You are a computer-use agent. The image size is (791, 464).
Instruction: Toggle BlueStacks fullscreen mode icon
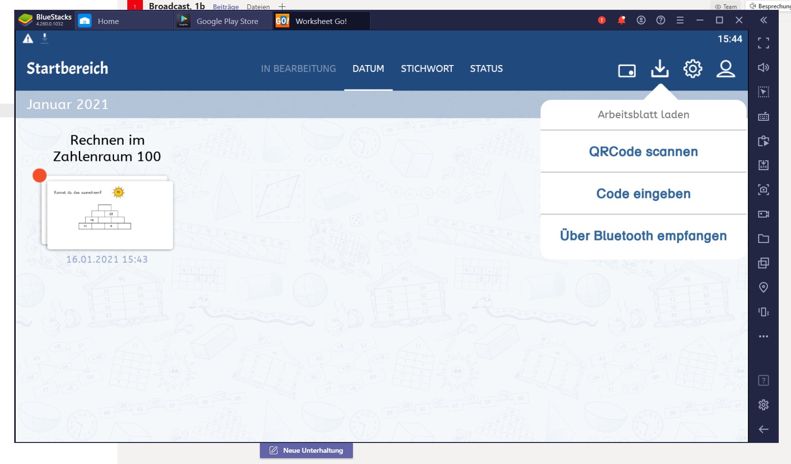[763, 43]
